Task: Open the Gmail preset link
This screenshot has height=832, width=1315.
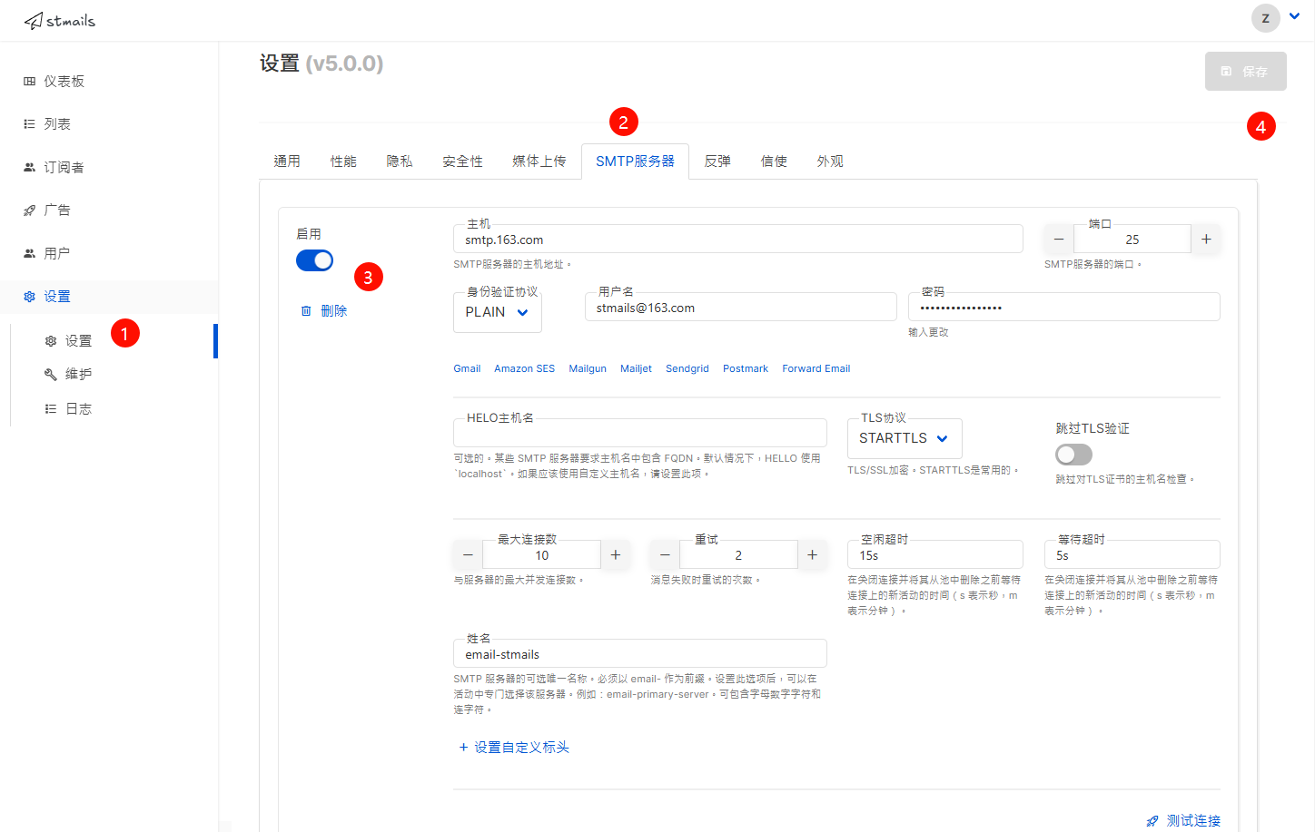Action: click(x=467, y=368)
